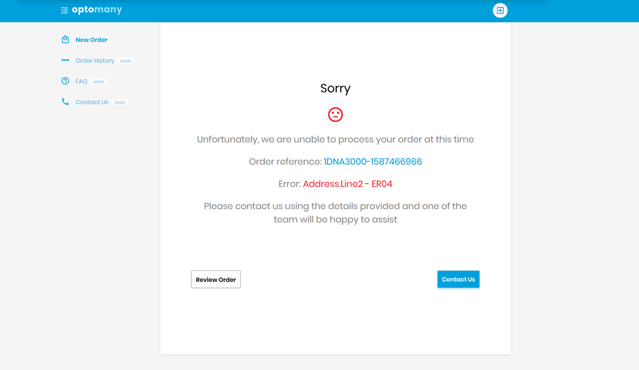
Task: Click the 'unable to process your order' message
Action: 336,139
